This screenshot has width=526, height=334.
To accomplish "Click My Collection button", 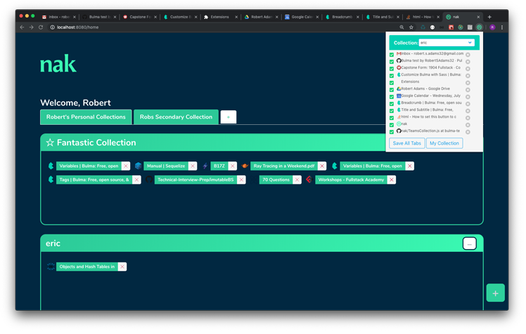I will click(x=444, y=143).
